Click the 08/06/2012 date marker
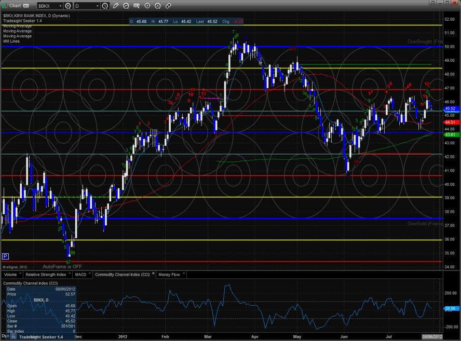 tap(432, 337)
